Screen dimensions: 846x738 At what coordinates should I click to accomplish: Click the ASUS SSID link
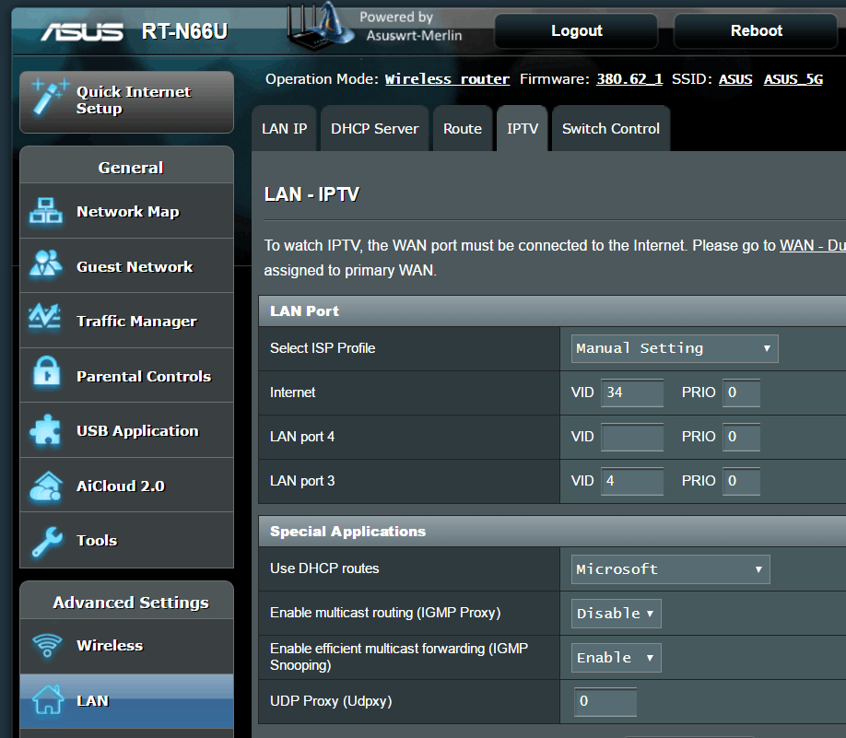(734, 79)
